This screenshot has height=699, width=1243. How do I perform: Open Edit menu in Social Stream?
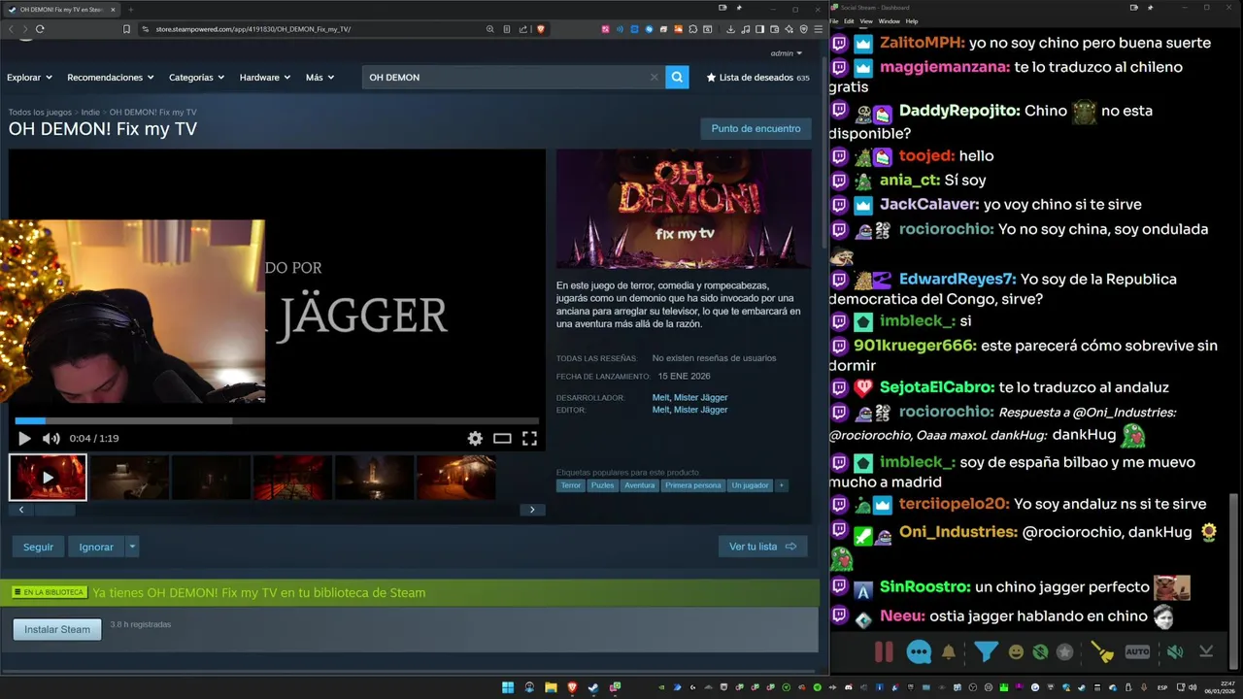click(849, 21)
